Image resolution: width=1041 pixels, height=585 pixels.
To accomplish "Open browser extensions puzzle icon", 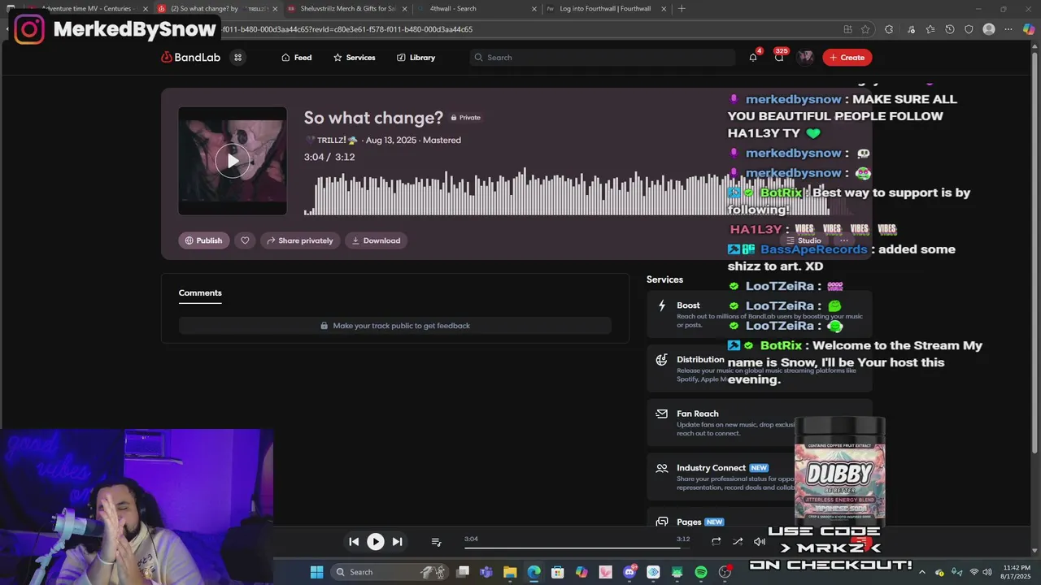I will click(889, 29).
